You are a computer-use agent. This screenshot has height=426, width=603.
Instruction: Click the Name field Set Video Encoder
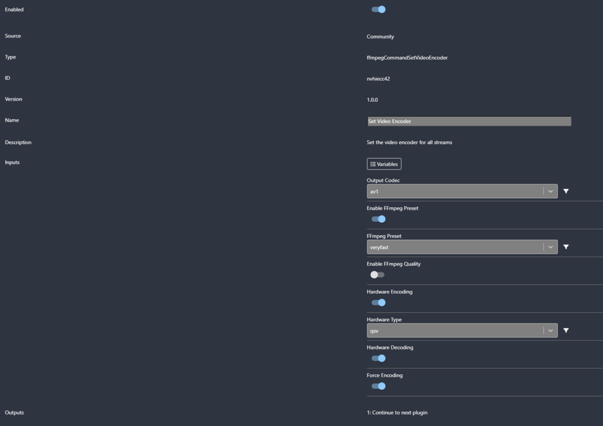(x=469, y=121)
